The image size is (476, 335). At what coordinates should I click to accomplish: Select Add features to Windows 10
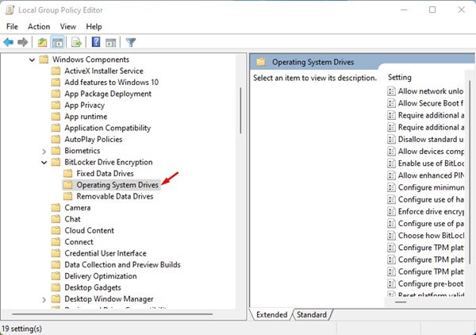[111, 83]
